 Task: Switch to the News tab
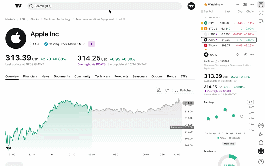click(45, 76)
